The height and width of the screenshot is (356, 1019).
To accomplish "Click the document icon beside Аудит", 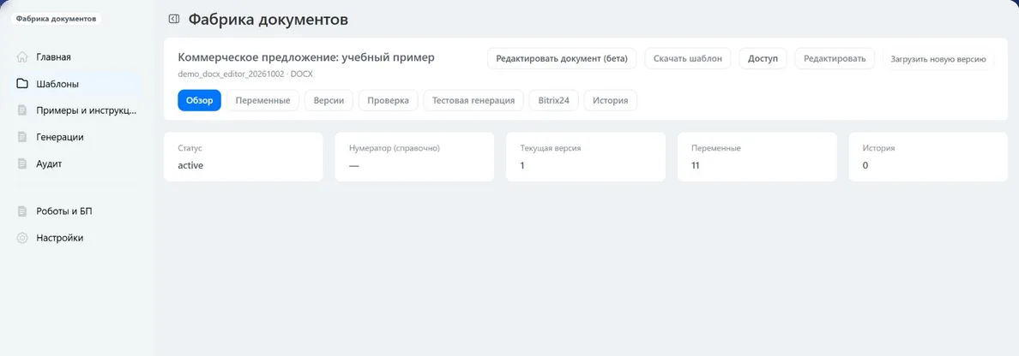I will pyautogui.click(x=22, y=163).
